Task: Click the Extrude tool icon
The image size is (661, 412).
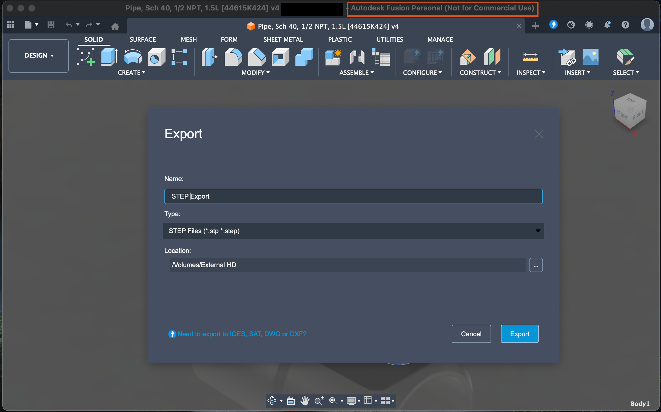Action: click(109, 57)
